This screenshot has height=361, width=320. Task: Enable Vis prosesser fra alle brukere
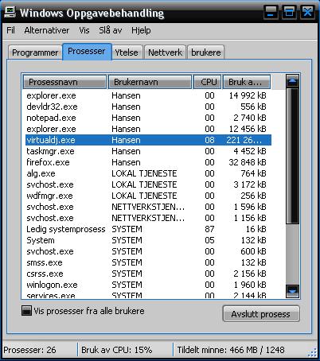tap(26, 311)
